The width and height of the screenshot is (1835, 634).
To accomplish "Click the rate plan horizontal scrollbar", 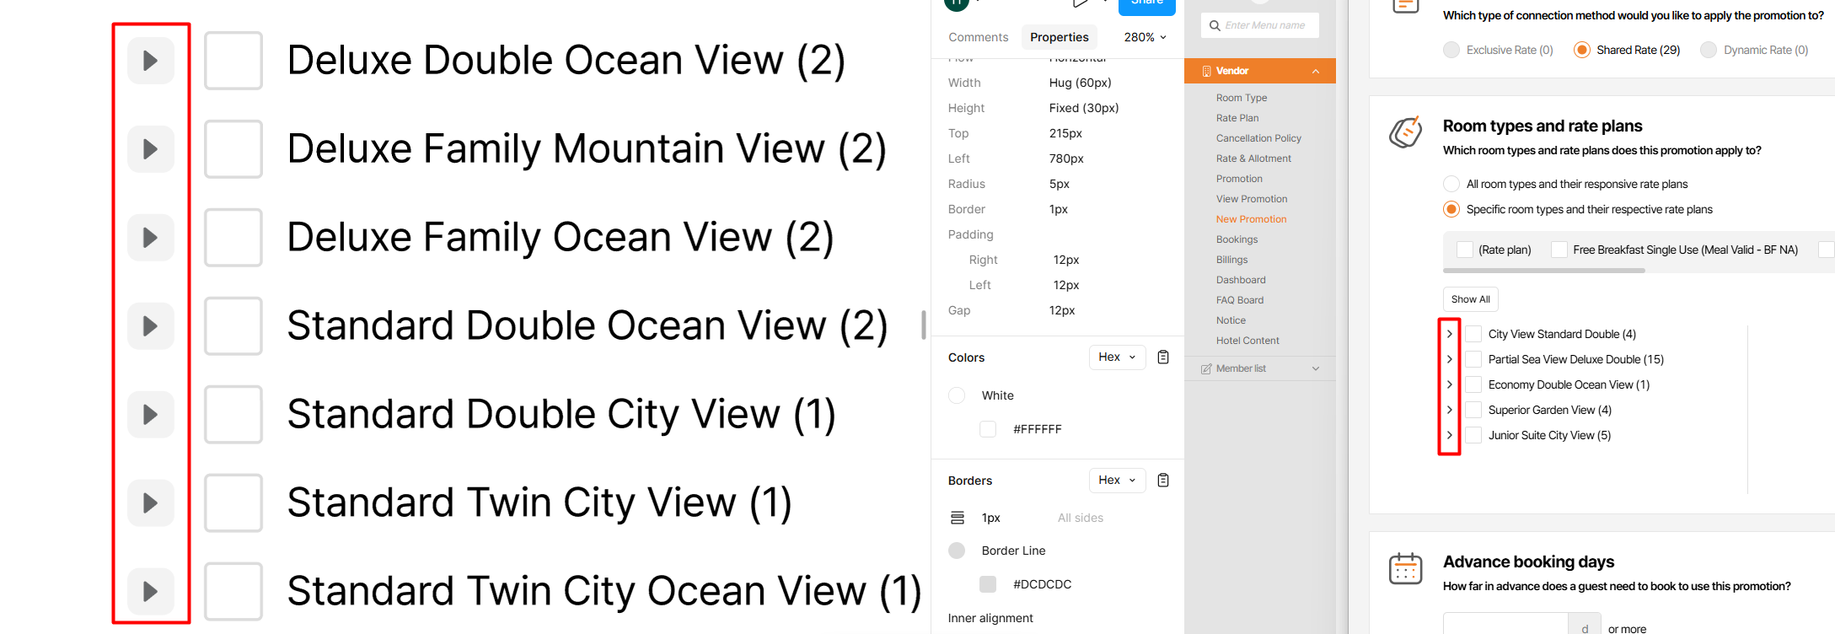I will (x=1544, y=271).
